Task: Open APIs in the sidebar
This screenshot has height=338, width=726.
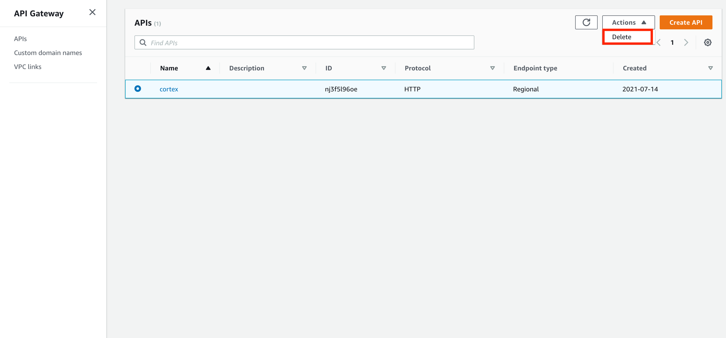Action: point(20,39)
